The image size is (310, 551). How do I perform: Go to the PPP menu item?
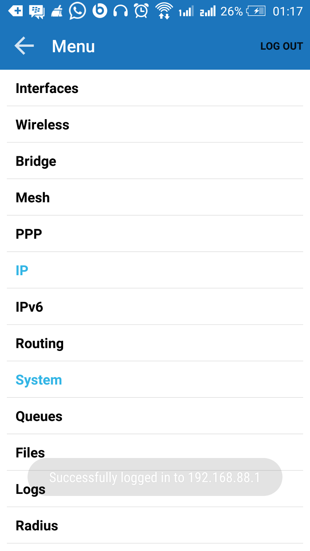click(29, 234)
